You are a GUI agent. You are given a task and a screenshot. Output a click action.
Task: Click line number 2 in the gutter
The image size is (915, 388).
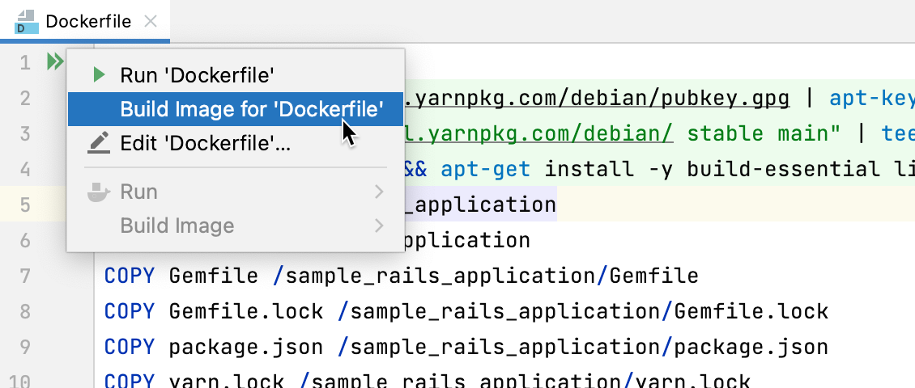coord(25,98)
